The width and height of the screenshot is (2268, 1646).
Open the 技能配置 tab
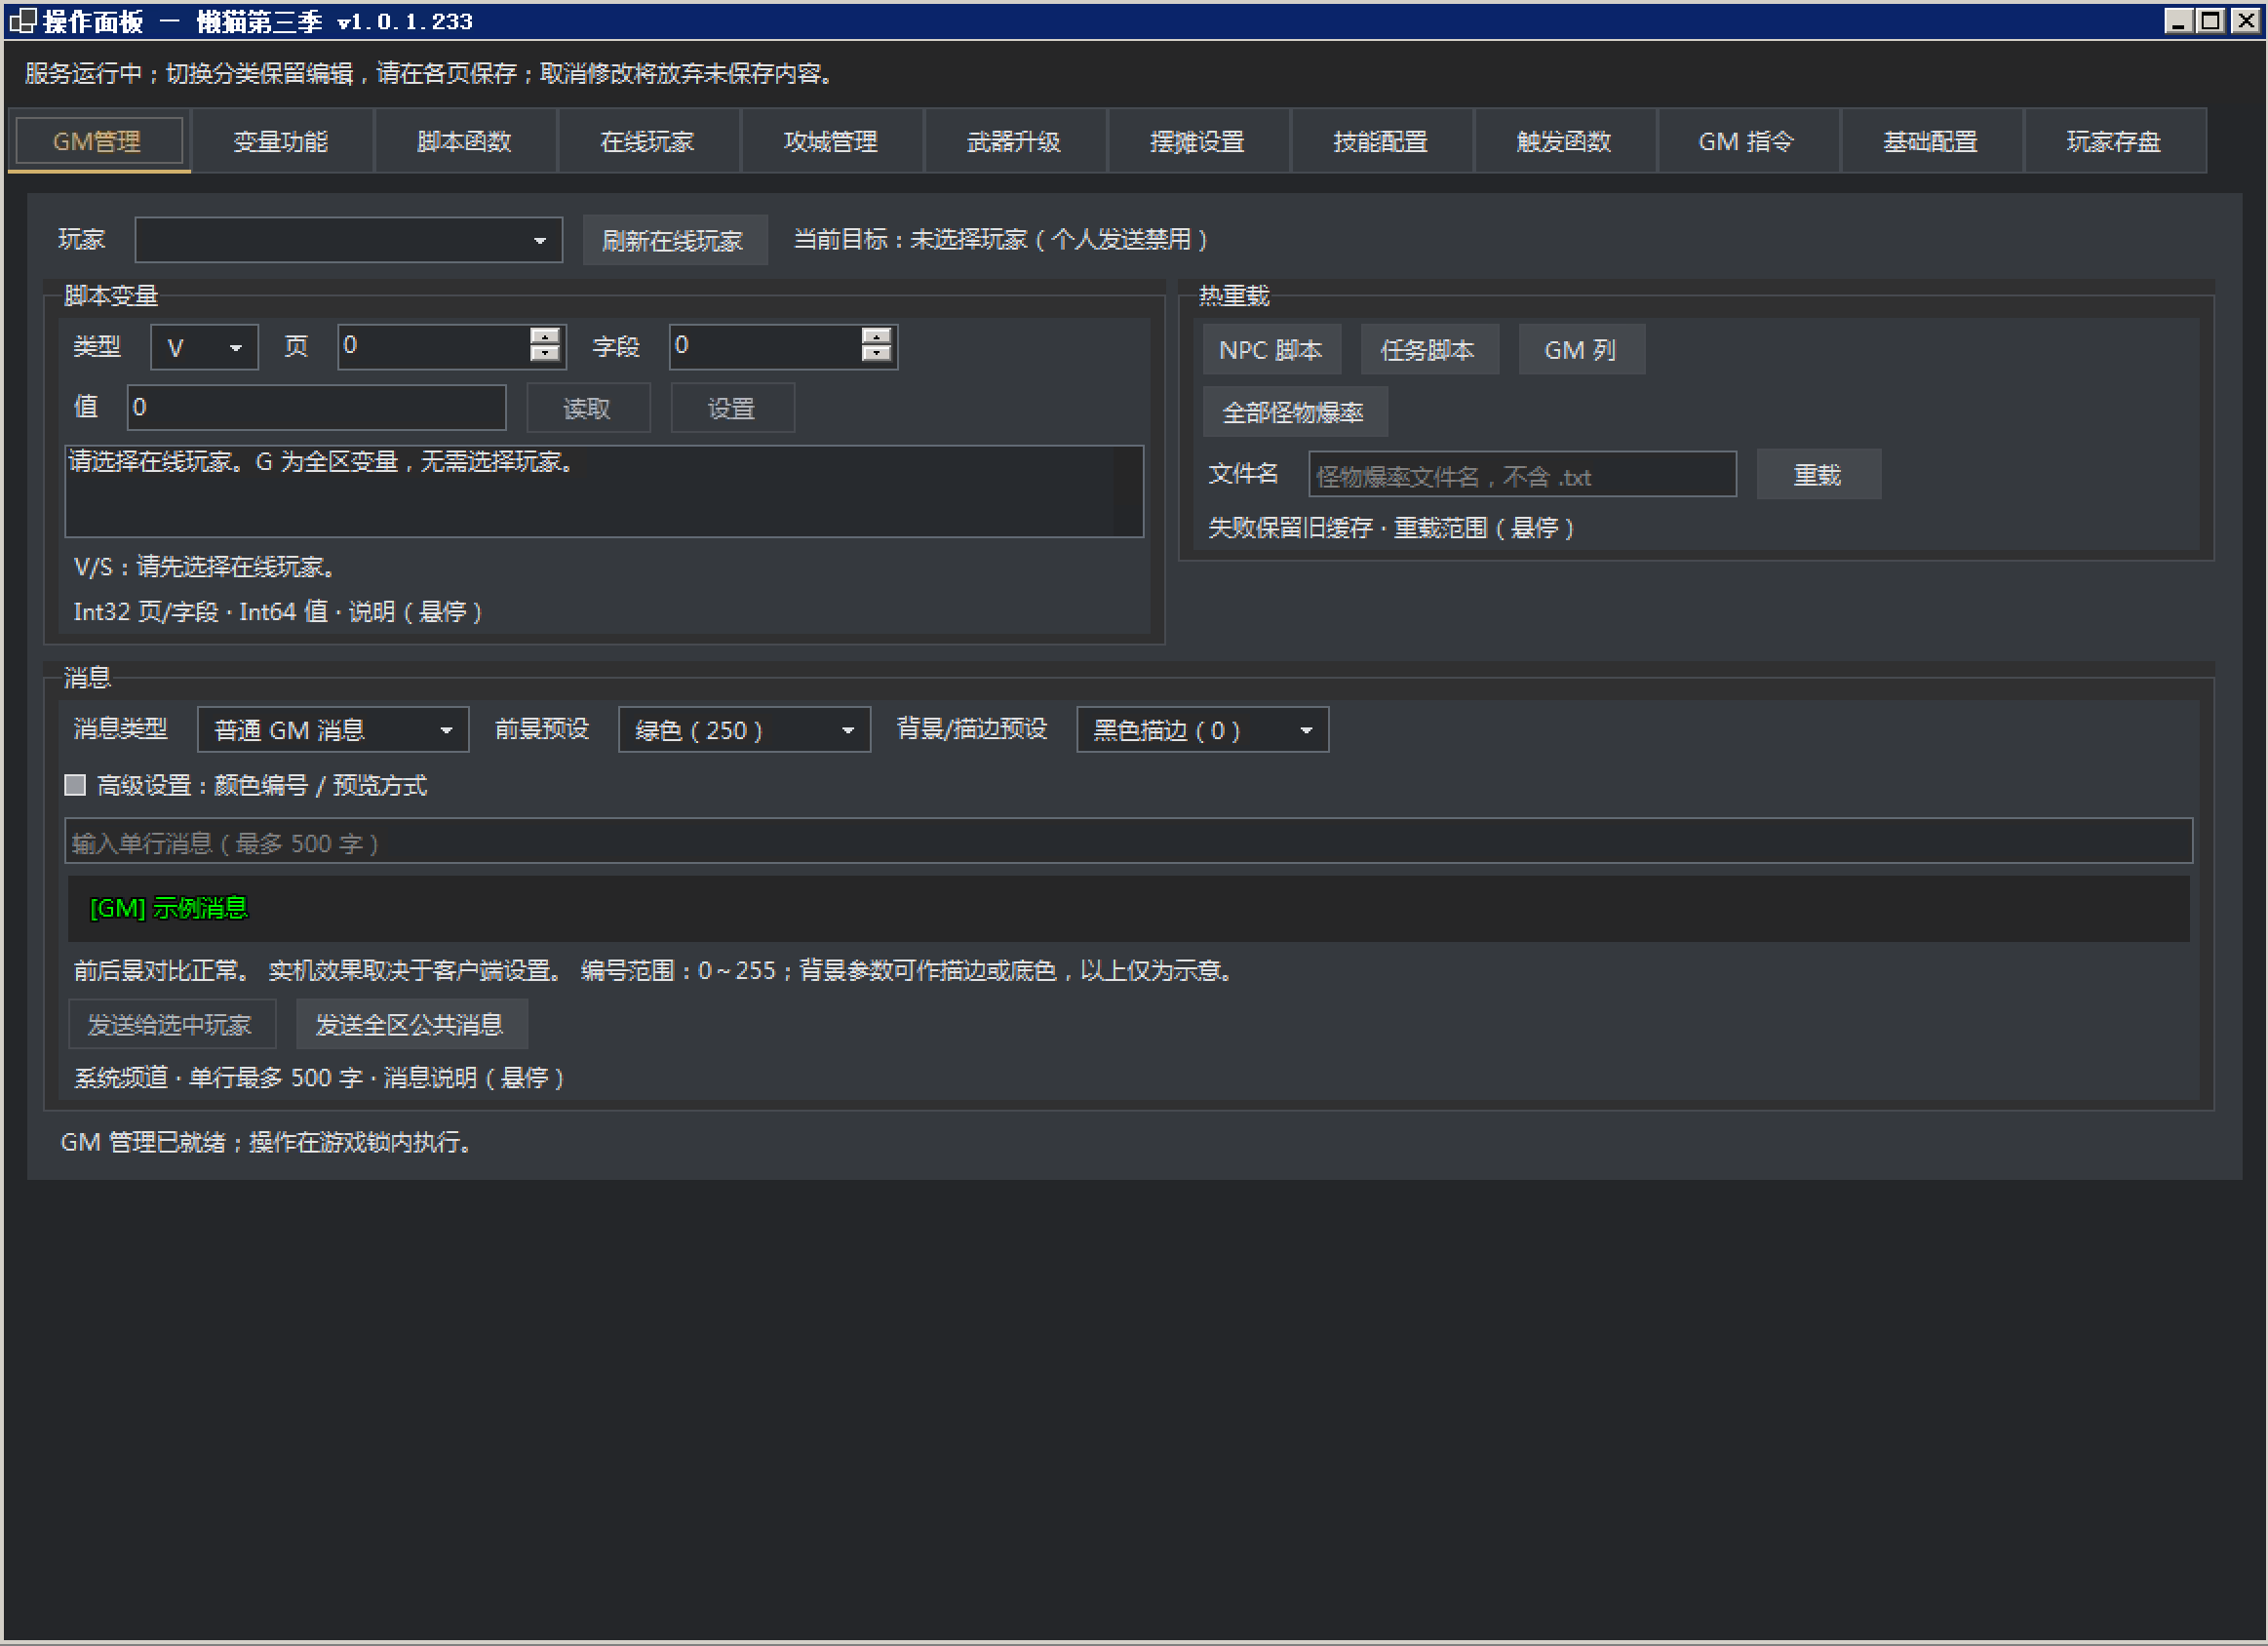(x=1381, y=141)
